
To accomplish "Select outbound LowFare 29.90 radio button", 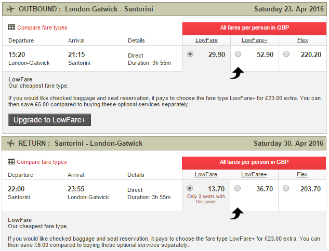I will [x=190, y=54].
